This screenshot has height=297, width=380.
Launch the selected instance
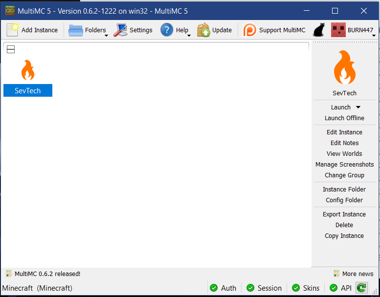click(341, 107)
